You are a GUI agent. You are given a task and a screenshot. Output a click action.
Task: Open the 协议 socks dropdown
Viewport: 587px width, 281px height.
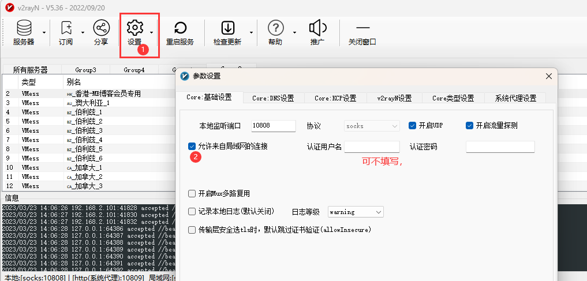click(x=371, y=126)
